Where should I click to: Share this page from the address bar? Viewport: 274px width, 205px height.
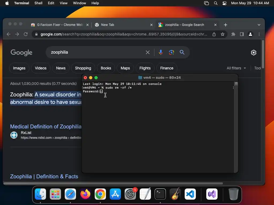214,34
